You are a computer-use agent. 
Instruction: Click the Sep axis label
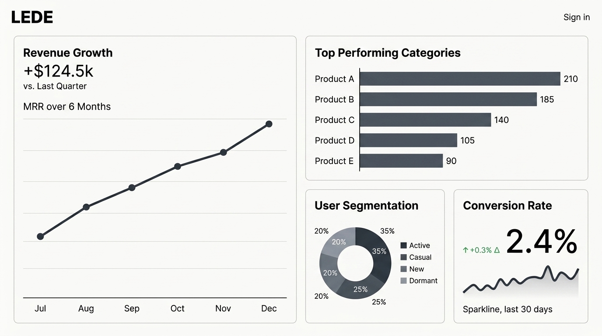[132, 308]
